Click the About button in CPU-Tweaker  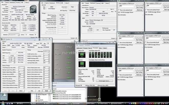coord(21,91)
